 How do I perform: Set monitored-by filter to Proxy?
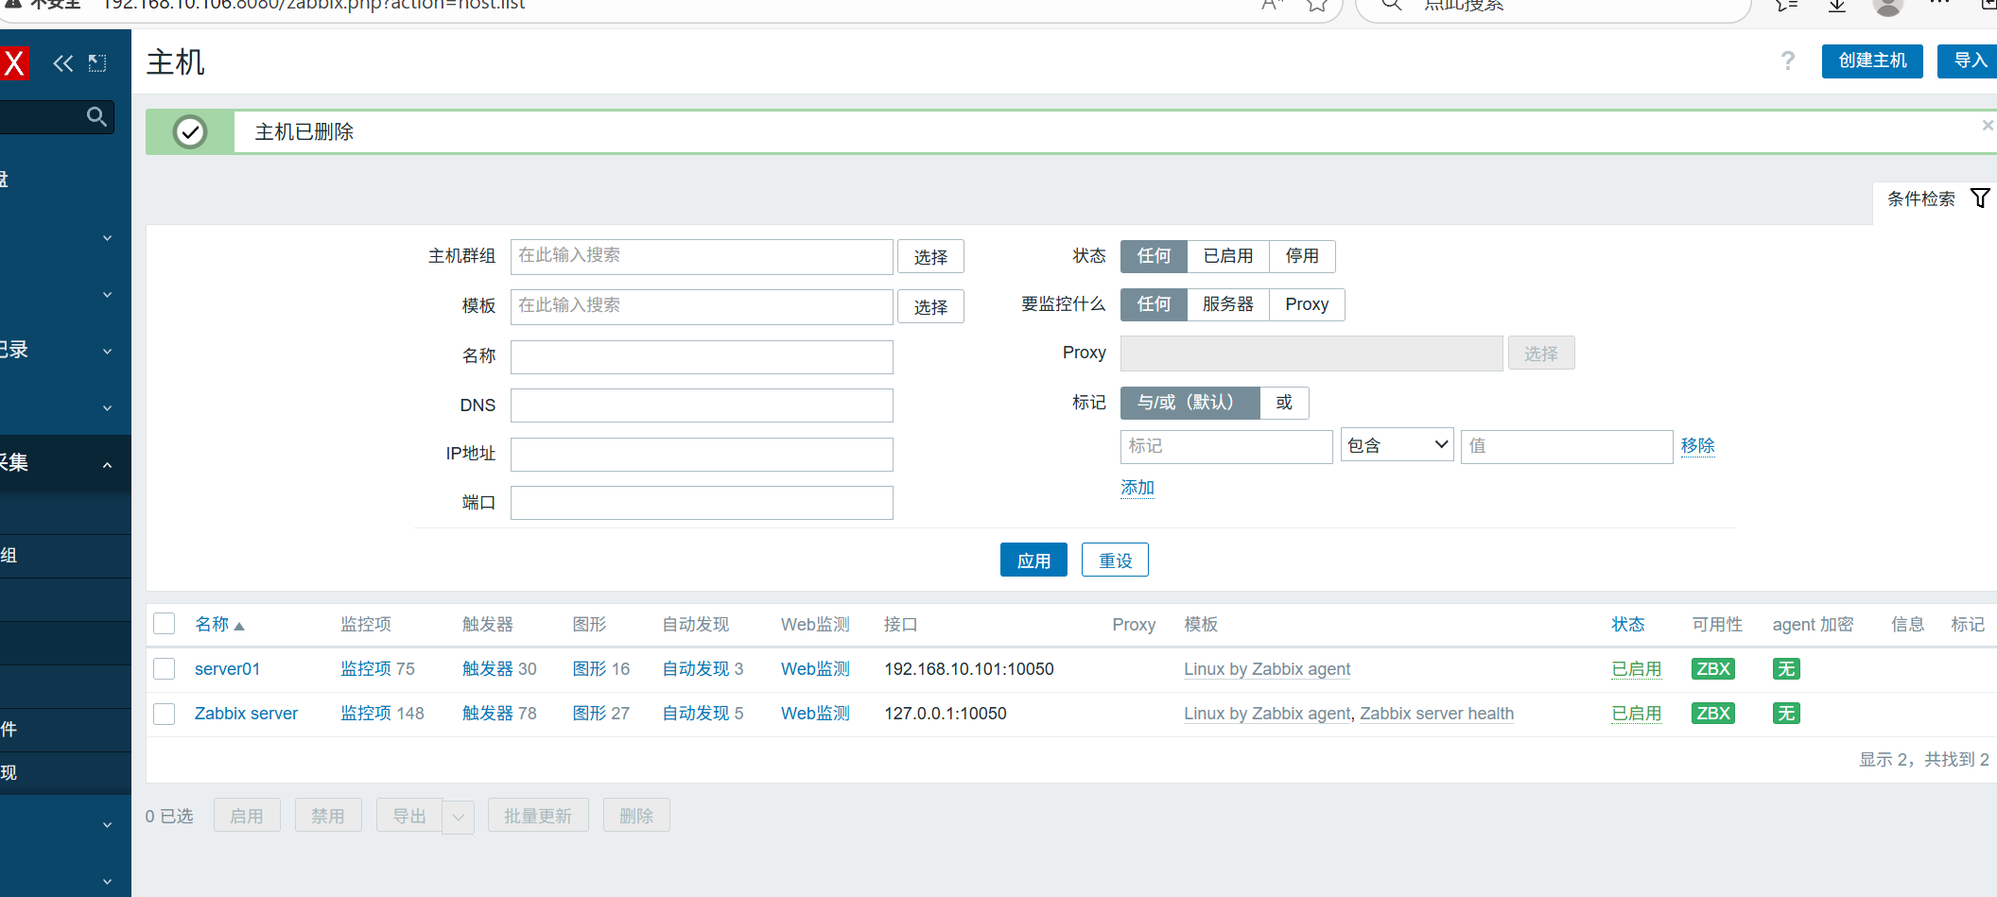click(x=1307, y=304)
